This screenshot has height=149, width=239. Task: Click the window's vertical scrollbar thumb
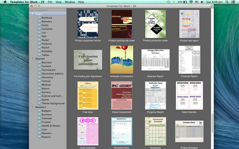pyautogui.click(x=212, y=123)
